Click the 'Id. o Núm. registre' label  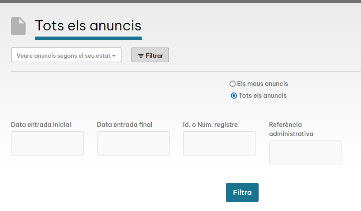click(211, 125)
